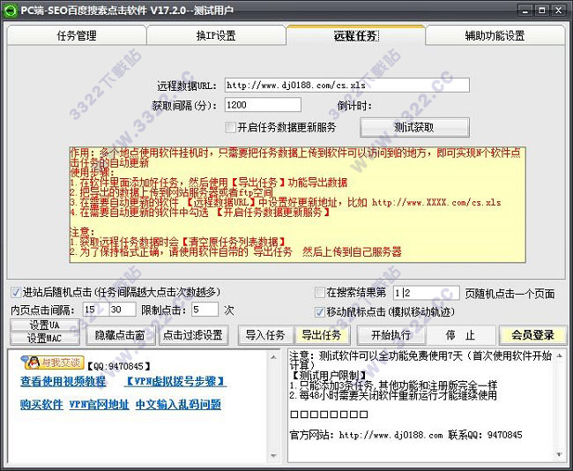This screenshot has width=573, height=471.
Task: Click the 限制点击 field showing 5
Action: coord(205,310)
